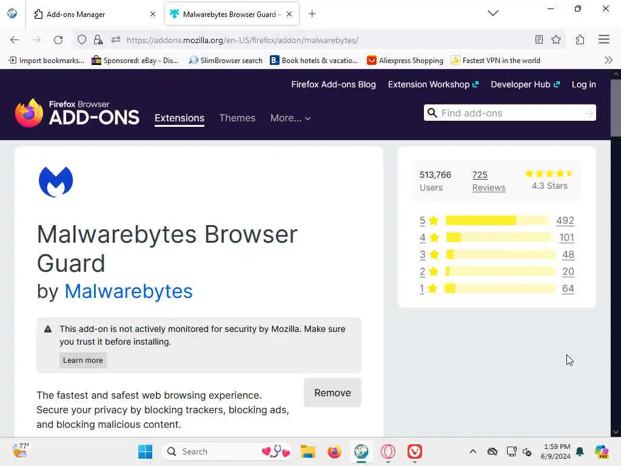Reload the page with the refresh icon

pos(58,39)
